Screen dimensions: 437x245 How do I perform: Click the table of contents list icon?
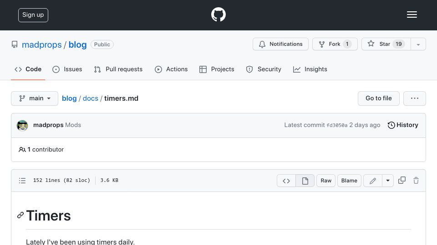[x=22, y=181]
